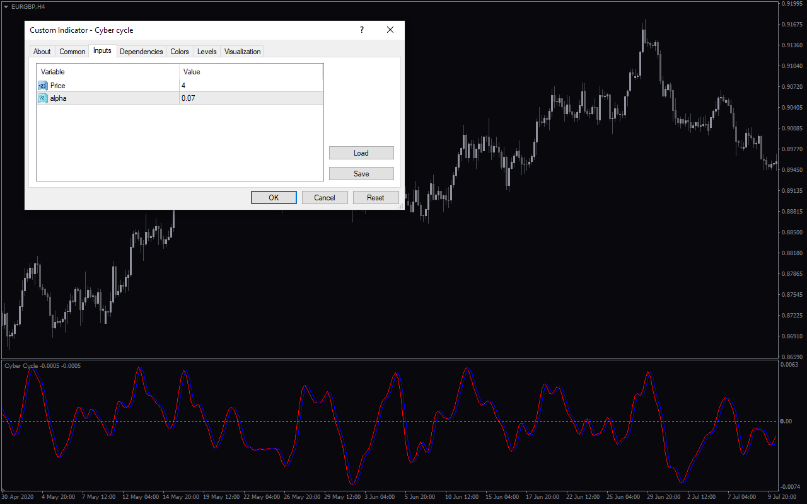Screen dimensions: 807x504
Task: Click the dialog resize grip corner
Action: (x=401, y=206)
